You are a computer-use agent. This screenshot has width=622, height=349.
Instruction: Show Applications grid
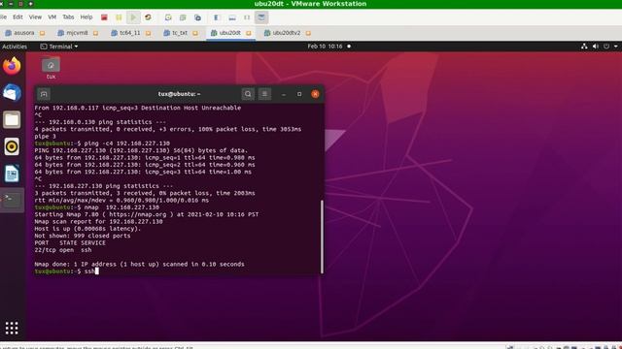pyautogui.click(x=12, y=328)
